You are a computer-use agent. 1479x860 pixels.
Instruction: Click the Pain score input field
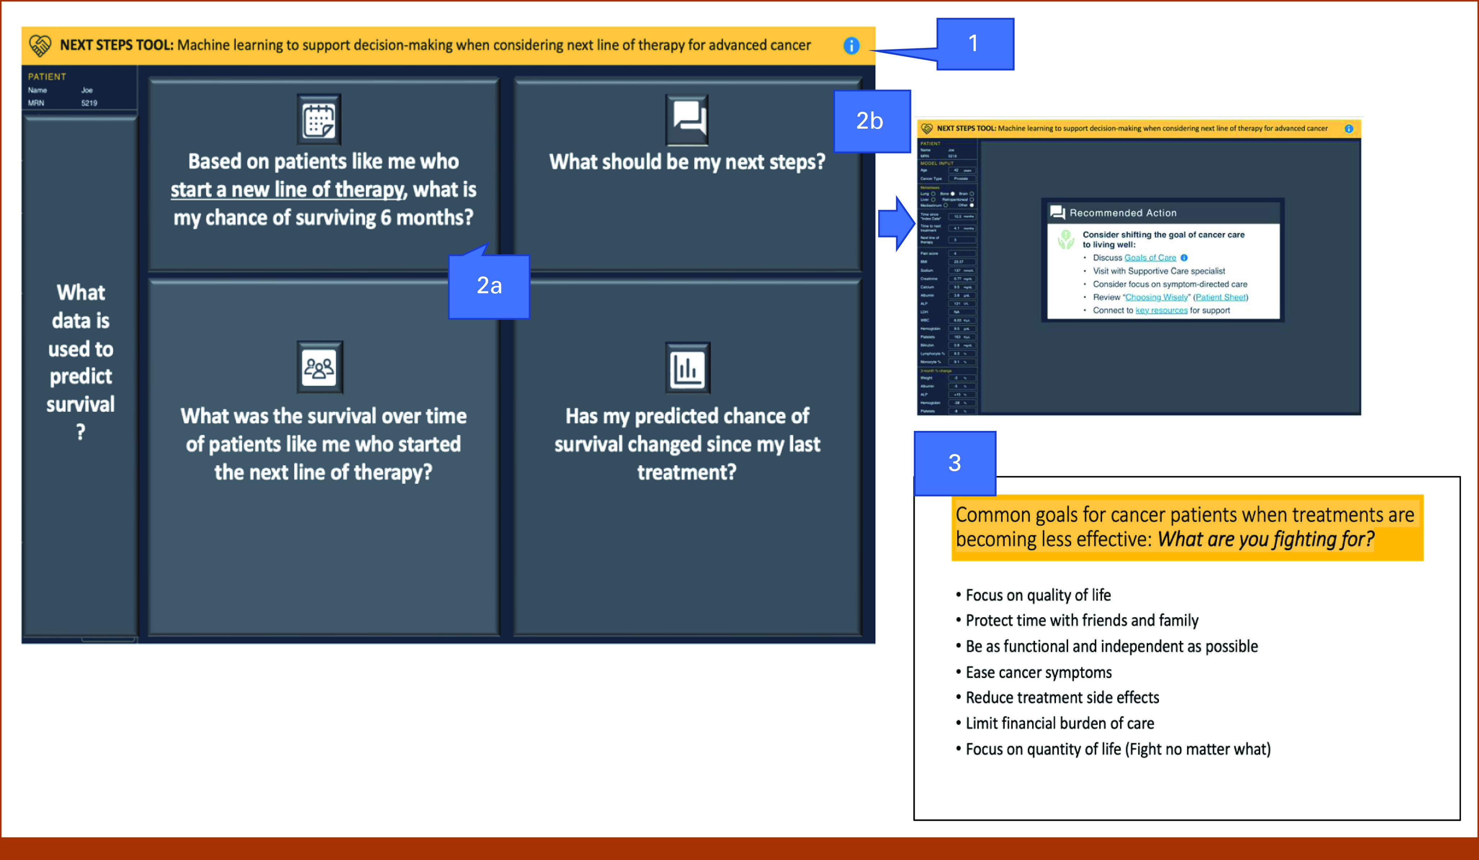point(962,253)
